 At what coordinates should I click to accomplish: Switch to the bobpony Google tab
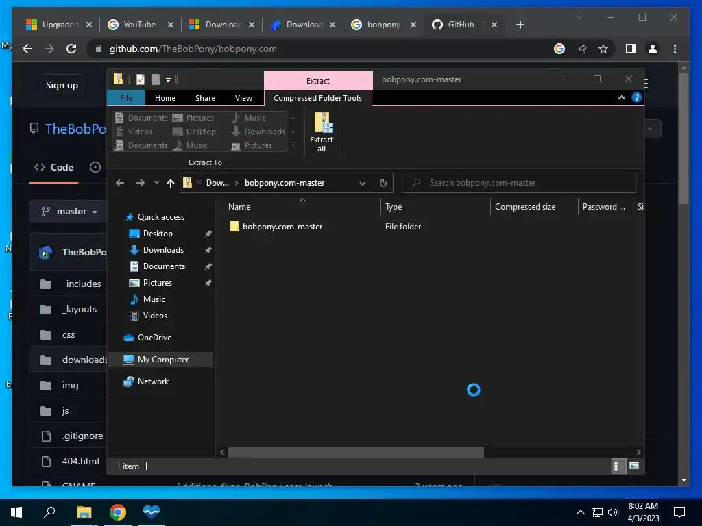coord(383,25)
